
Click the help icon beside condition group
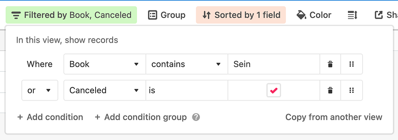196,117
